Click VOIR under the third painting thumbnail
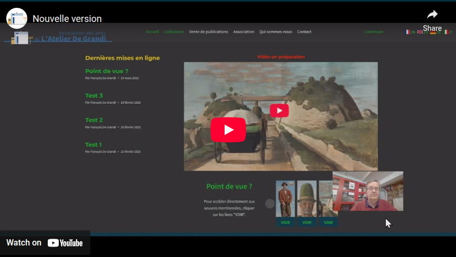The height and width of the screenshot is (257, 456). pyautogui.click(x=328, y=222)
